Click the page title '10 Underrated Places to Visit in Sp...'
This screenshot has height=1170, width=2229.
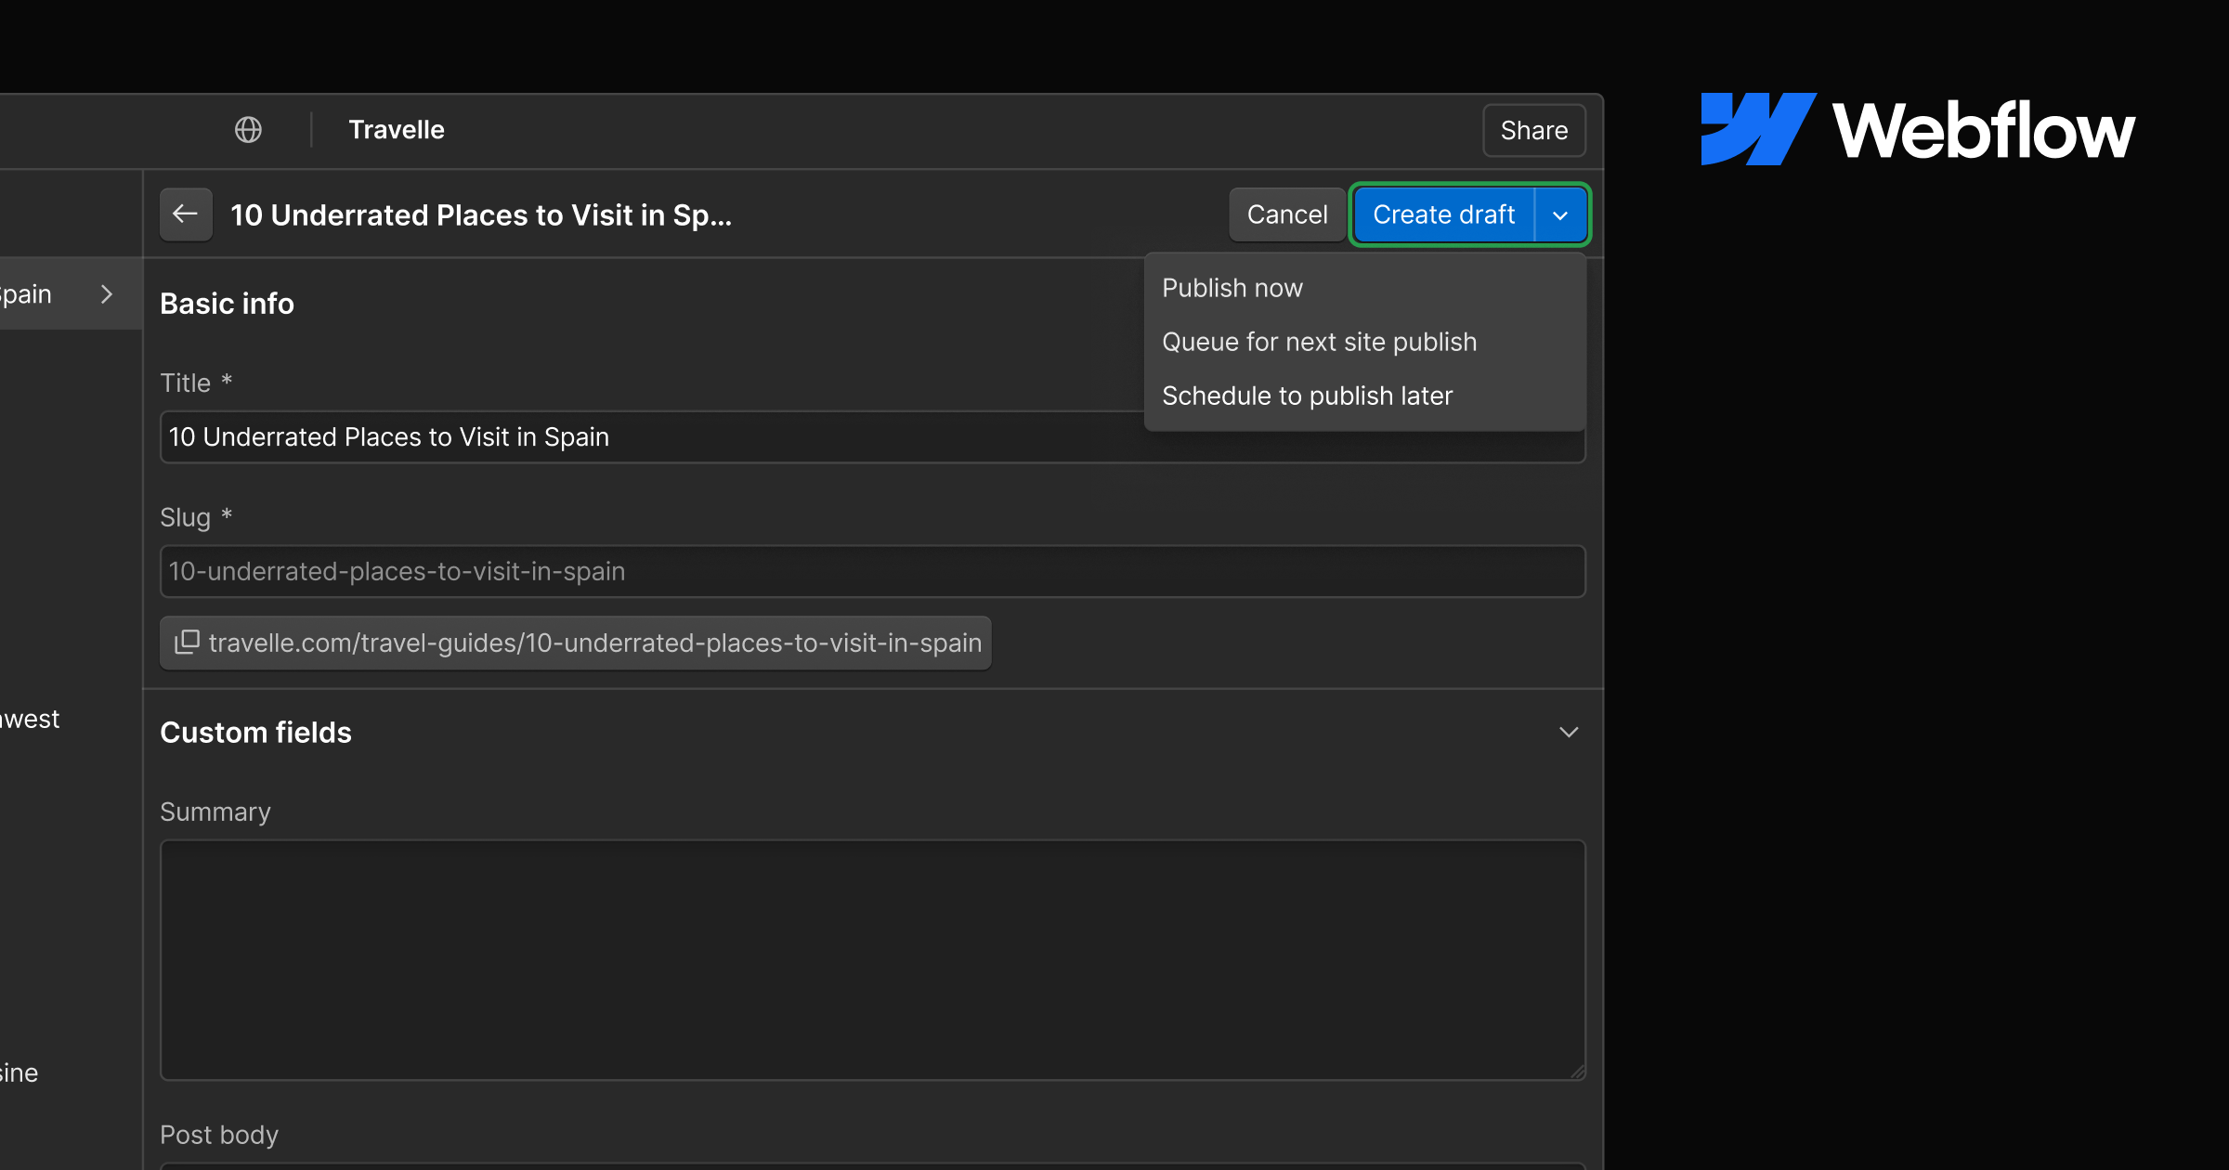(481, 215)
